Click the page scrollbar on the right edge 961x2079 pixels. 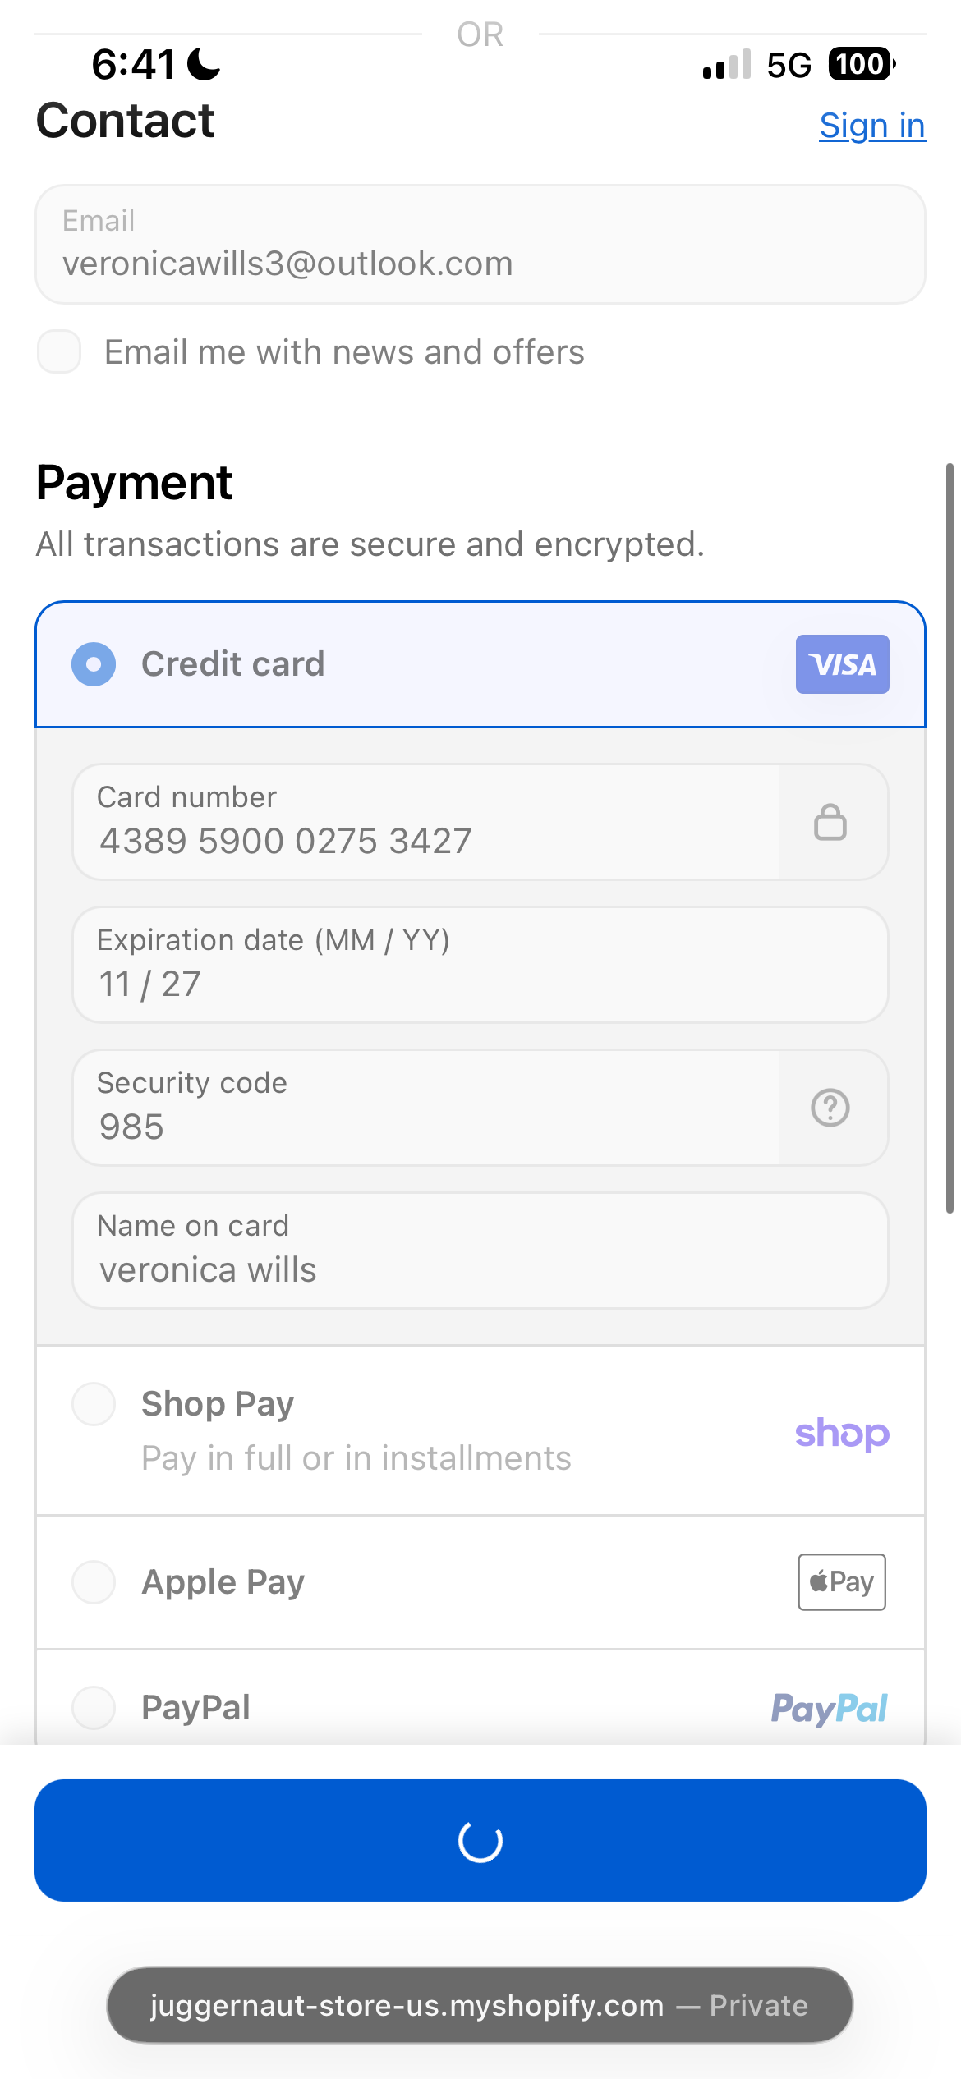950,838
